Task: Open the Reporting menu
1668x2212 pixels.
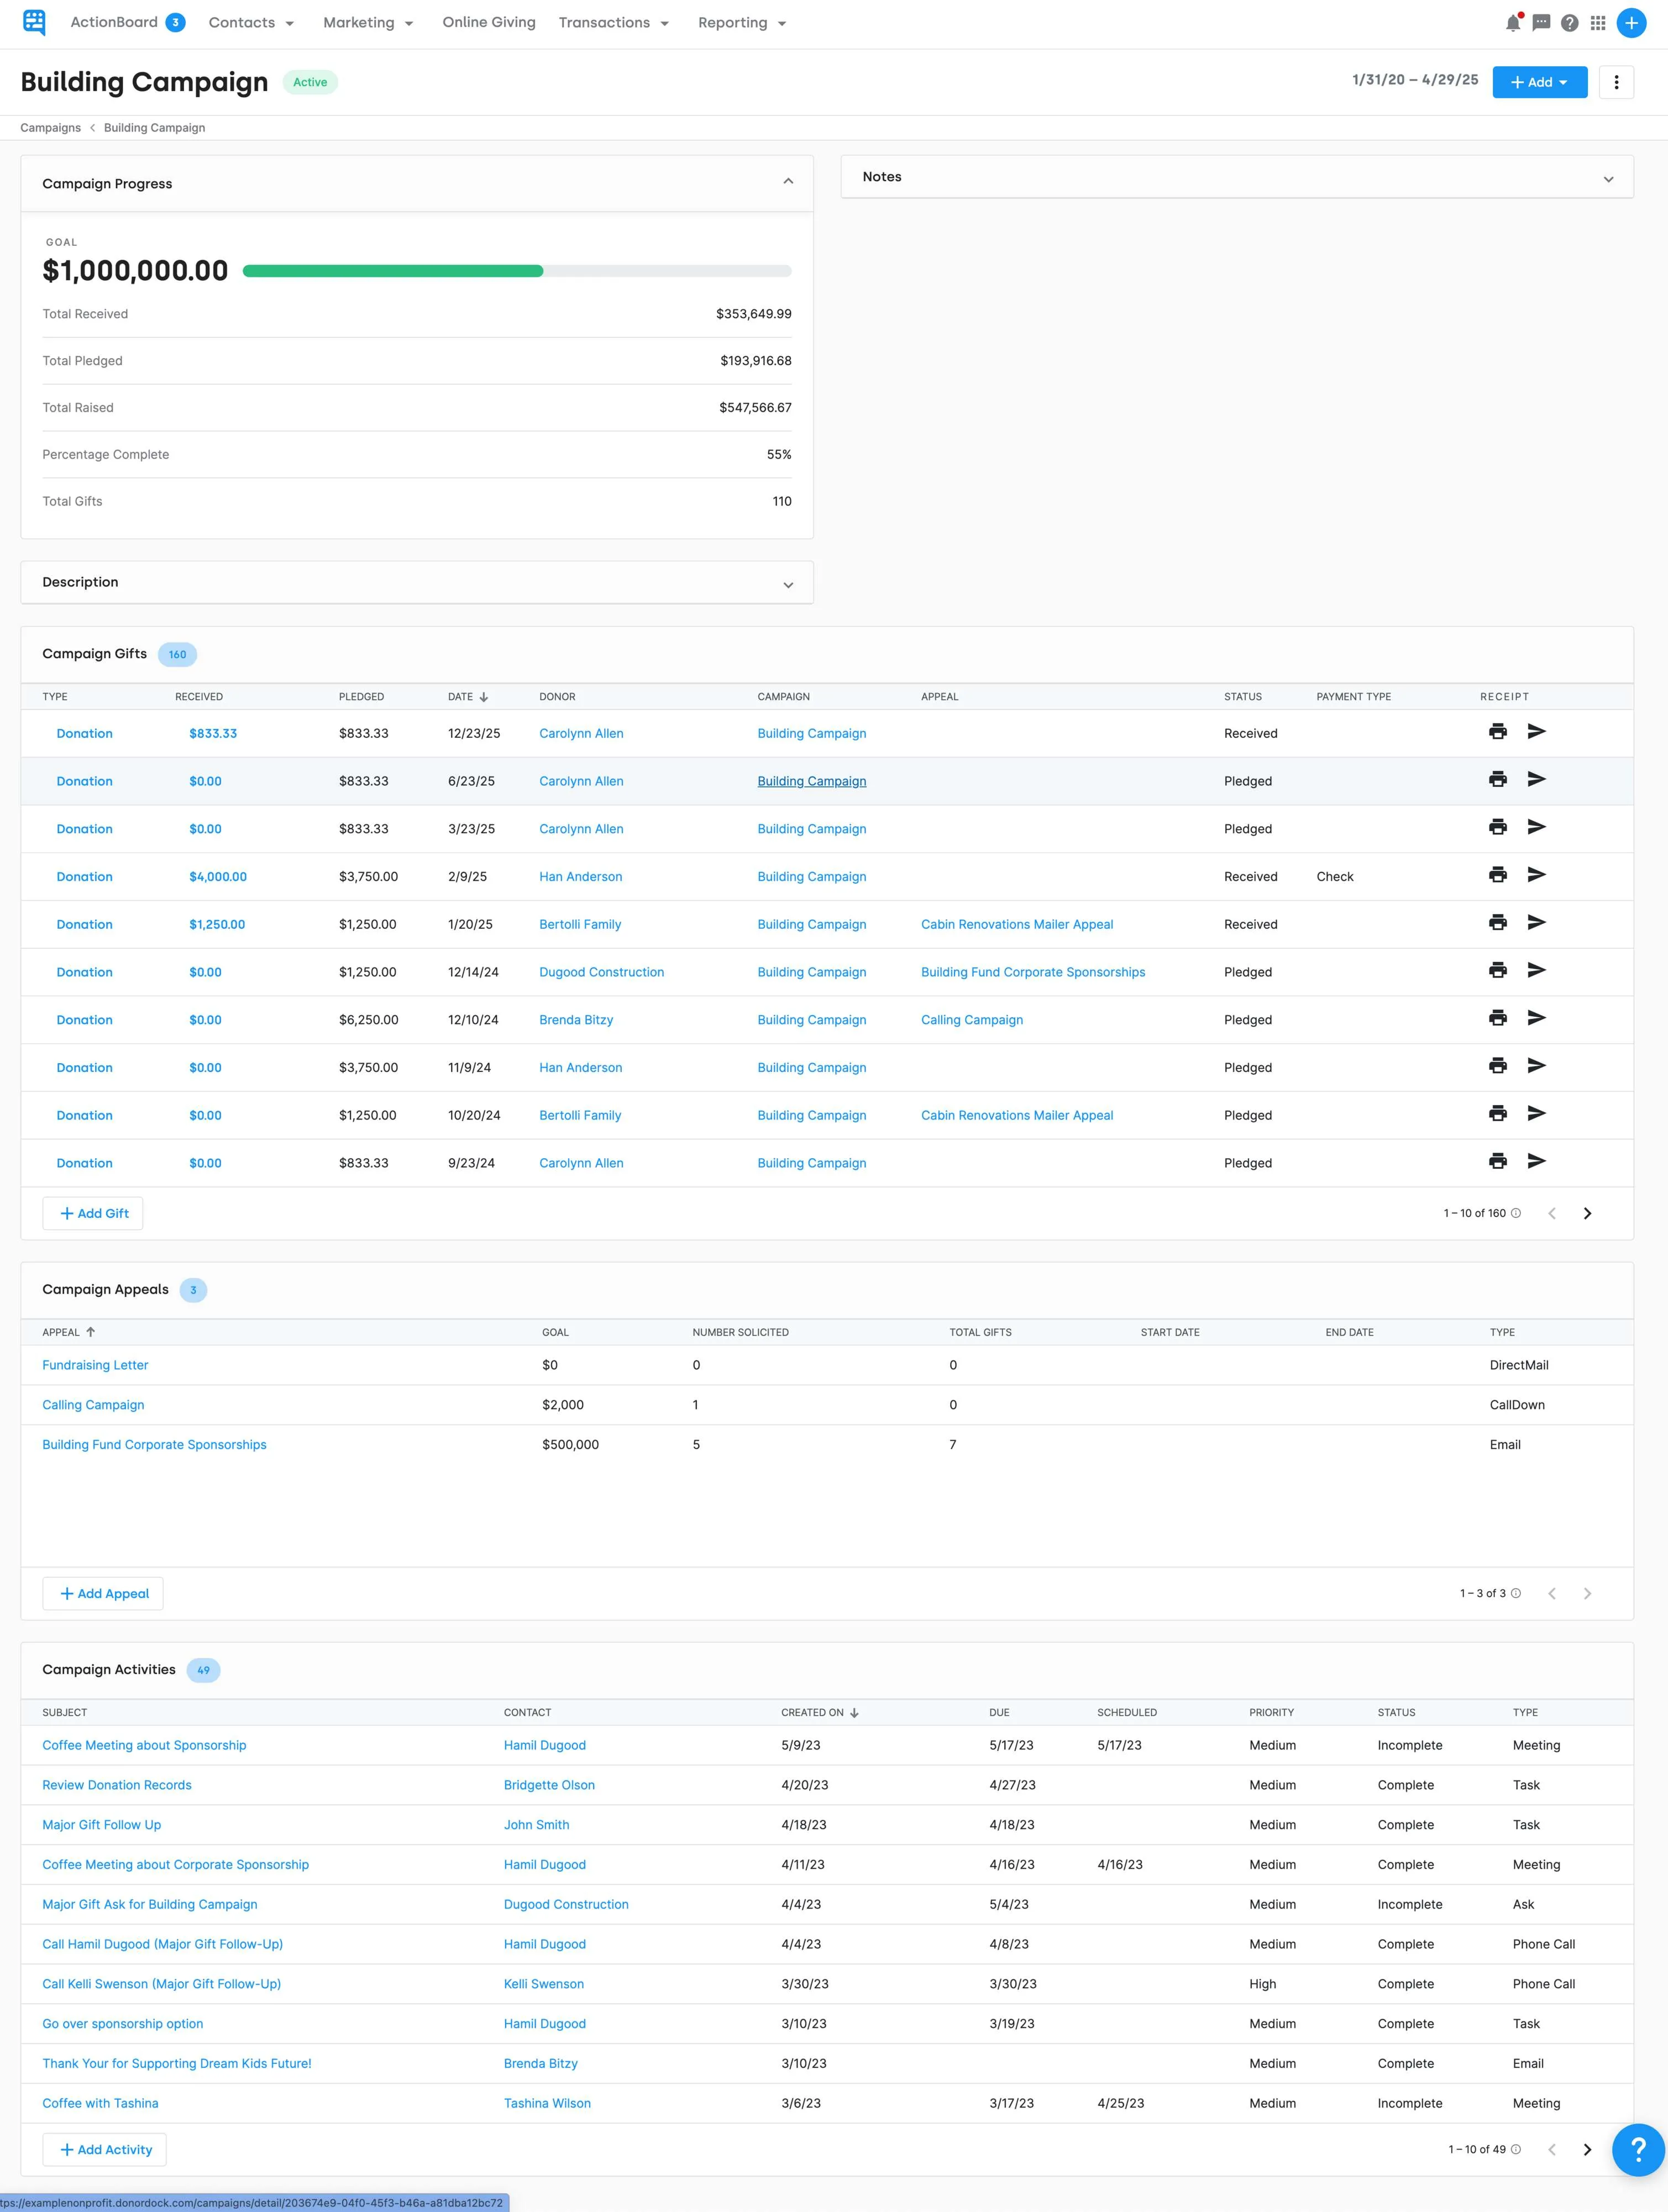Action: 741,22
